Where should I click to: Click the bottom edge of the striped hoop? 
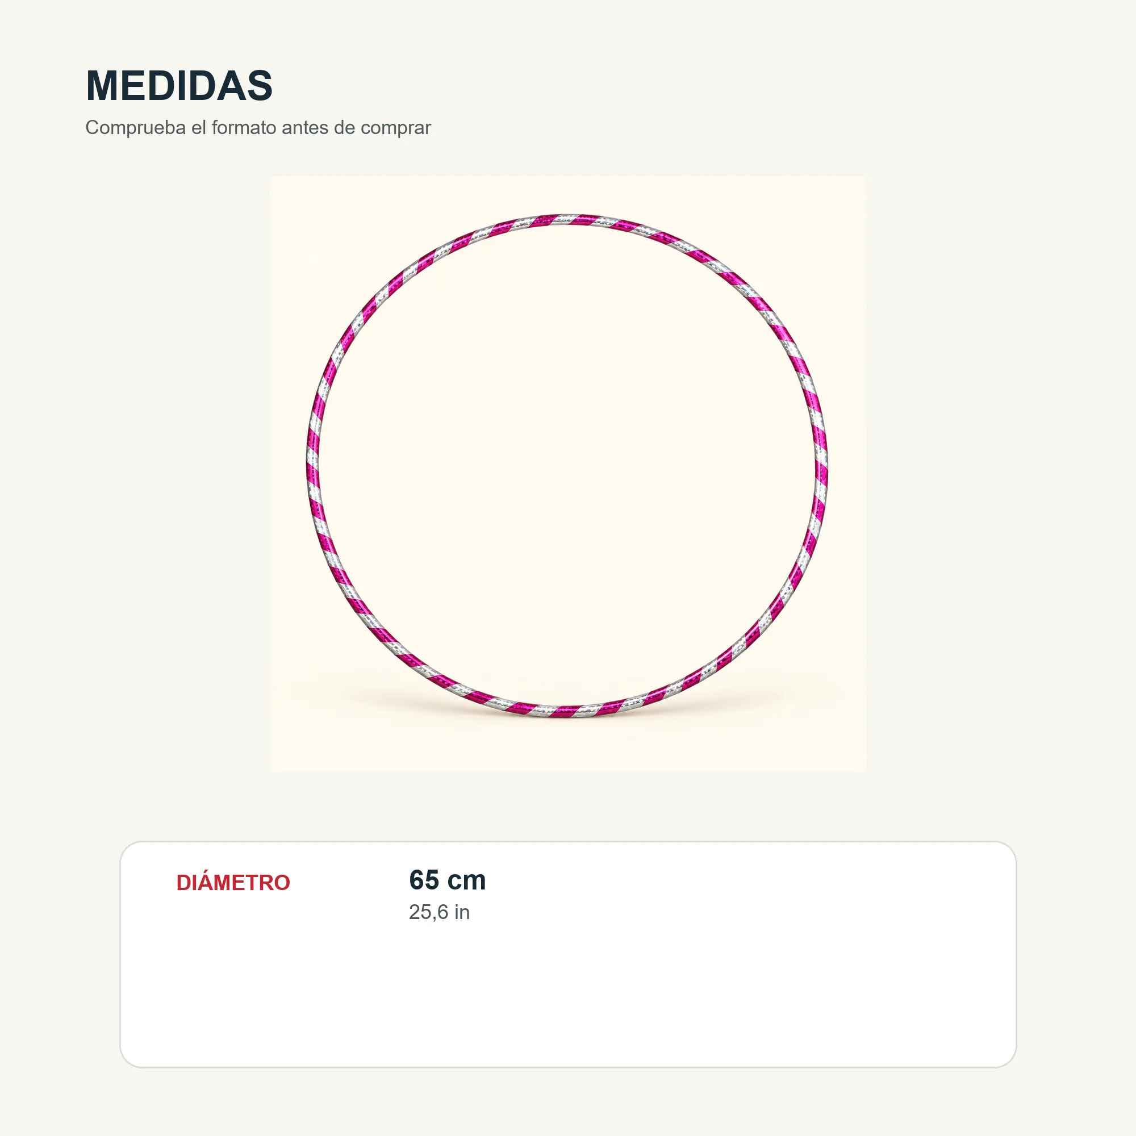[x=567, y=712]
